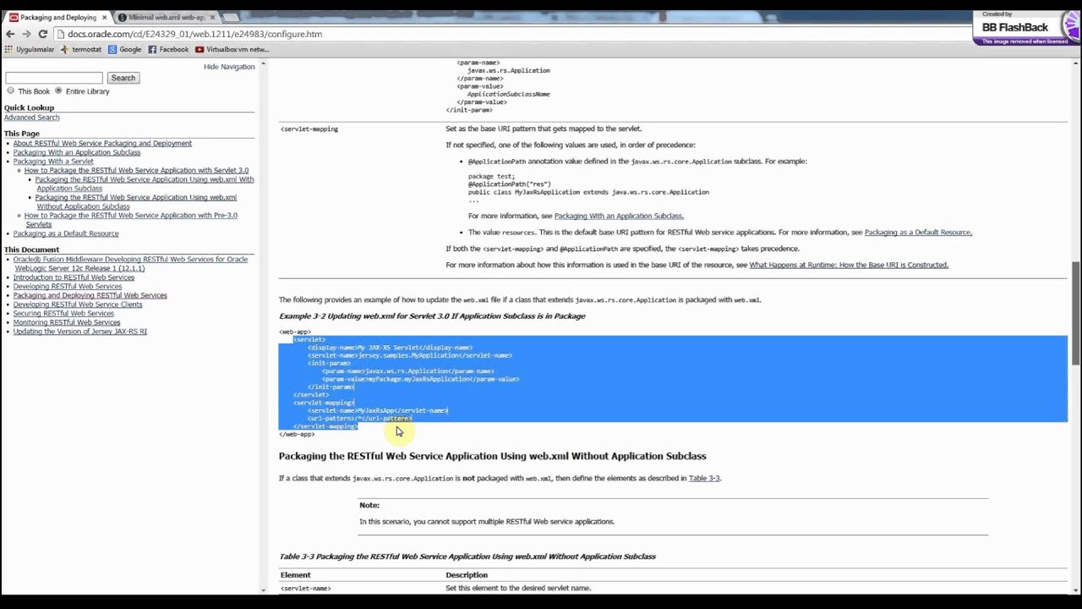This screenshot has height=609, width=1082.
Task: Hide the navigation pane
Action: coord(229,67)
